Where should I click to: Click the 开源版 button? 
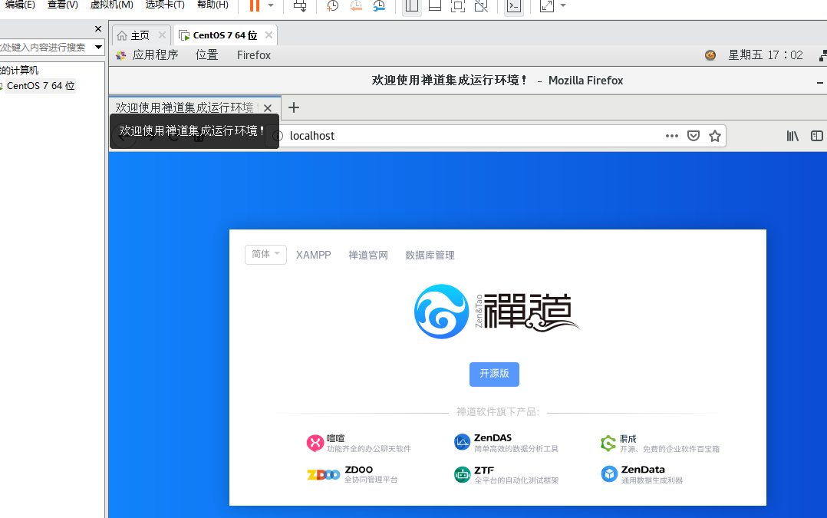pos(494,374)
